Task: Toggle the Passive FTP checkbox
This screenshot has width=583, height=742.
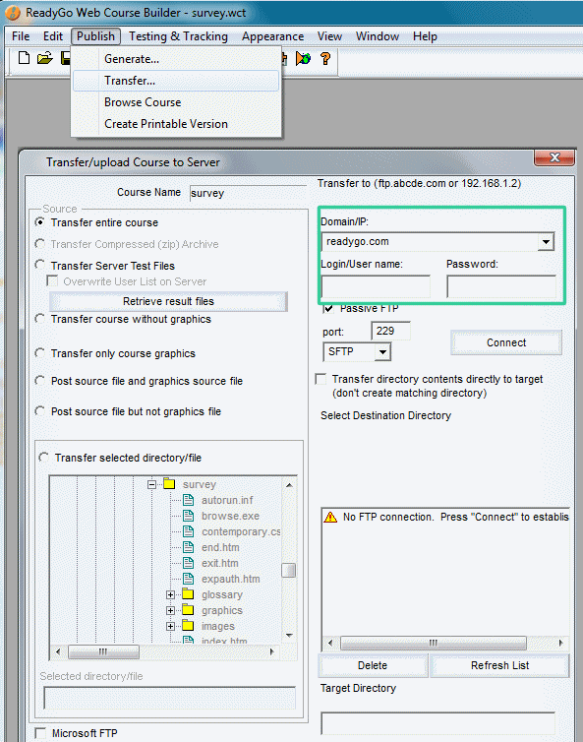Action: (328, 309)
